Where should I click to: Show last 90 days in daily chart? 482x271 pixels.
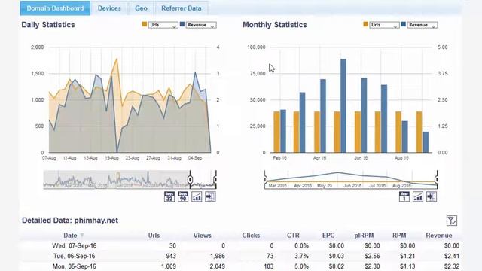click(183, 196)
